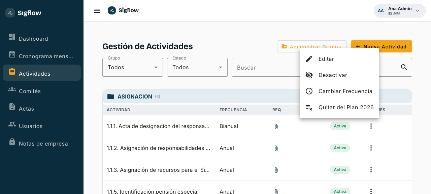
Task: Click the Cronograma calendar icon
Action: pos(12,54)
